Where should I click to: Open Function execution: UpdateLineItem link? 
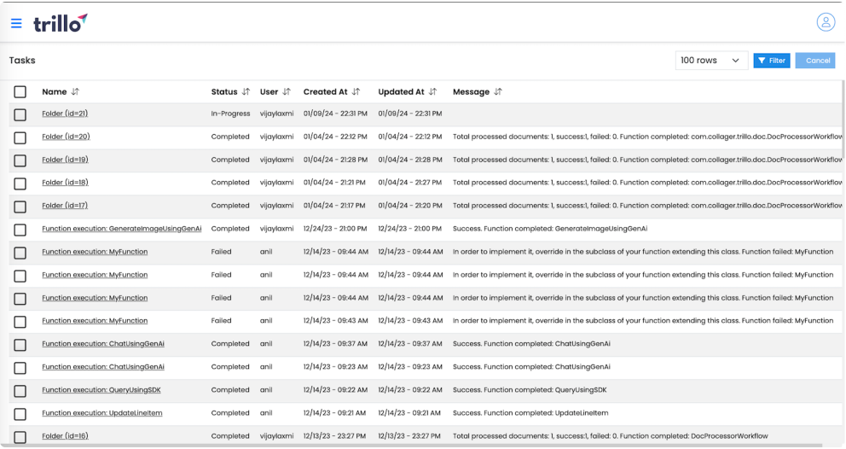coord(102,413)
